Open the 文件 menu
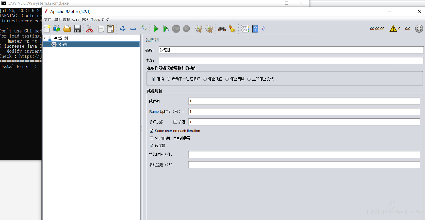This screenshot has height=220, width=425. tap(47, 20)
